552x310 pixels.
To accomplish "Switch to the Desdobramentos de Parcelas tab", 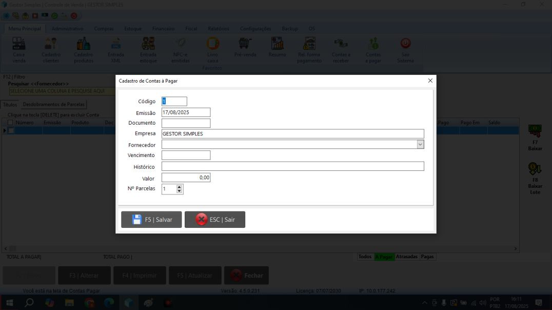I will point(54,105).
